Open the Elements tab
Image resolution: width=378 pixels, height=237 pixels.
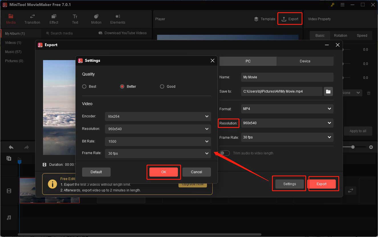click(118, 19)
